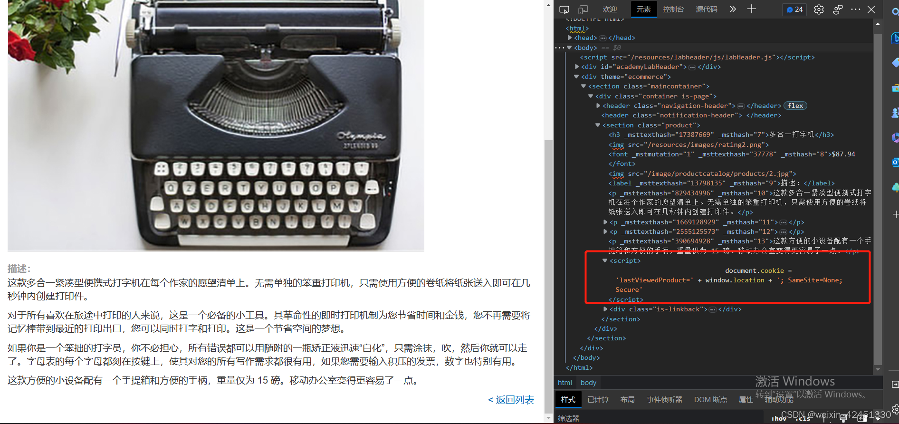899x424 pixels.
Task: Expand the head element node
Action: click(570, 38)
